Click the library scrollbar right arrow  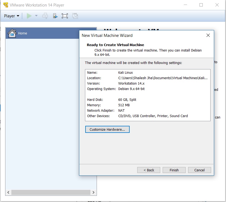93,192
